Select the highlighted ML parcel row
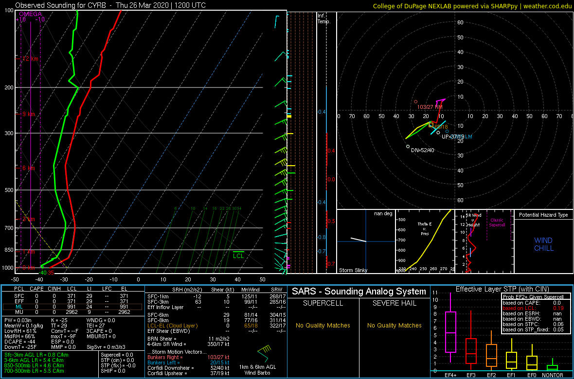 pos(72,306)
